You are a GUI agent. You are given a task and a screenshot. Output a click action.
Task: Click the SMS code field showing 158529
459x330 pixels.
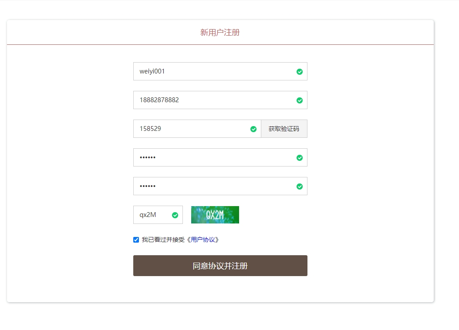point(197,129)
